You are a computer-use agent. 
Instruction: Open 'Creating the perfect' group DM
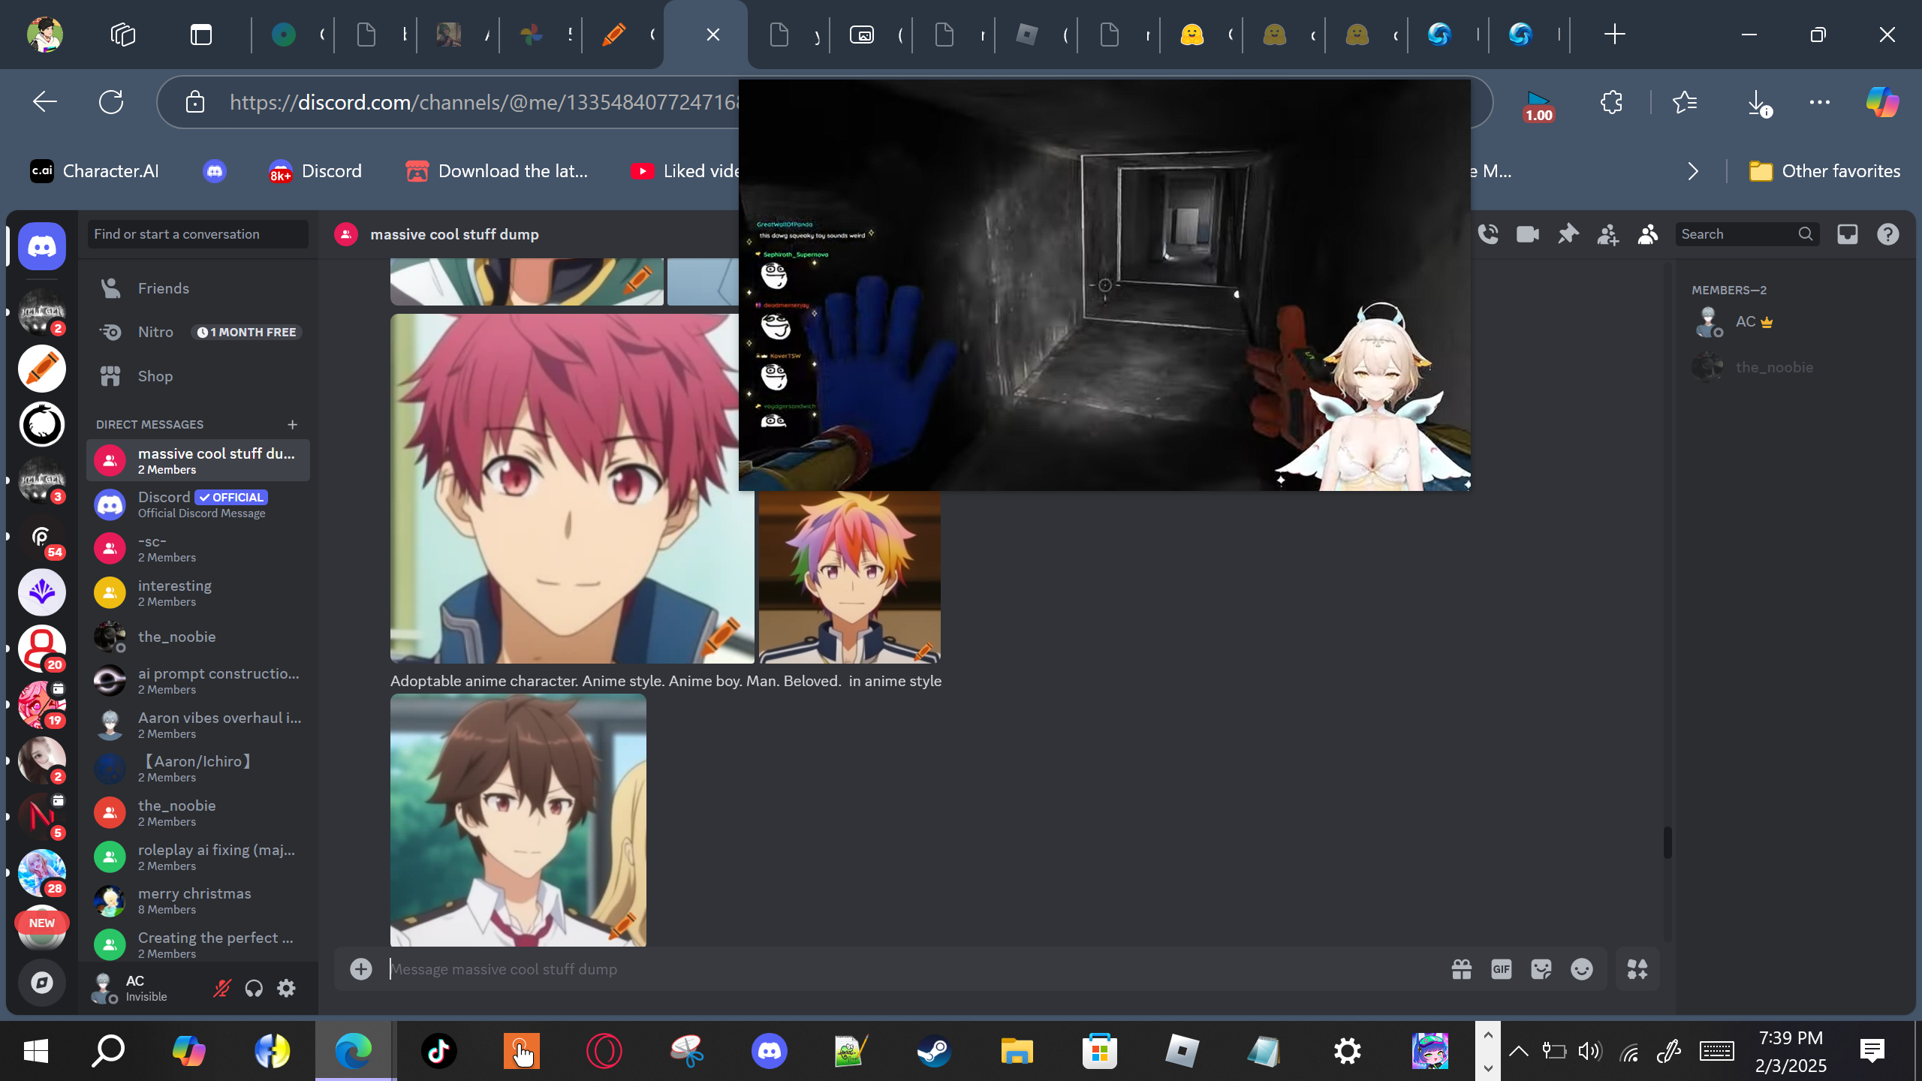(198, 945)
